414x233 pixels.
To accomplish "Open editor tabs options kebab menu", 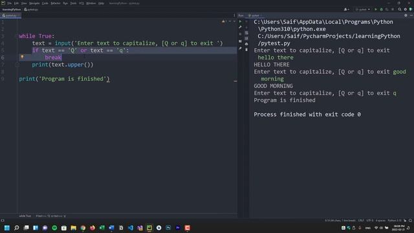I will click(234, 16).
